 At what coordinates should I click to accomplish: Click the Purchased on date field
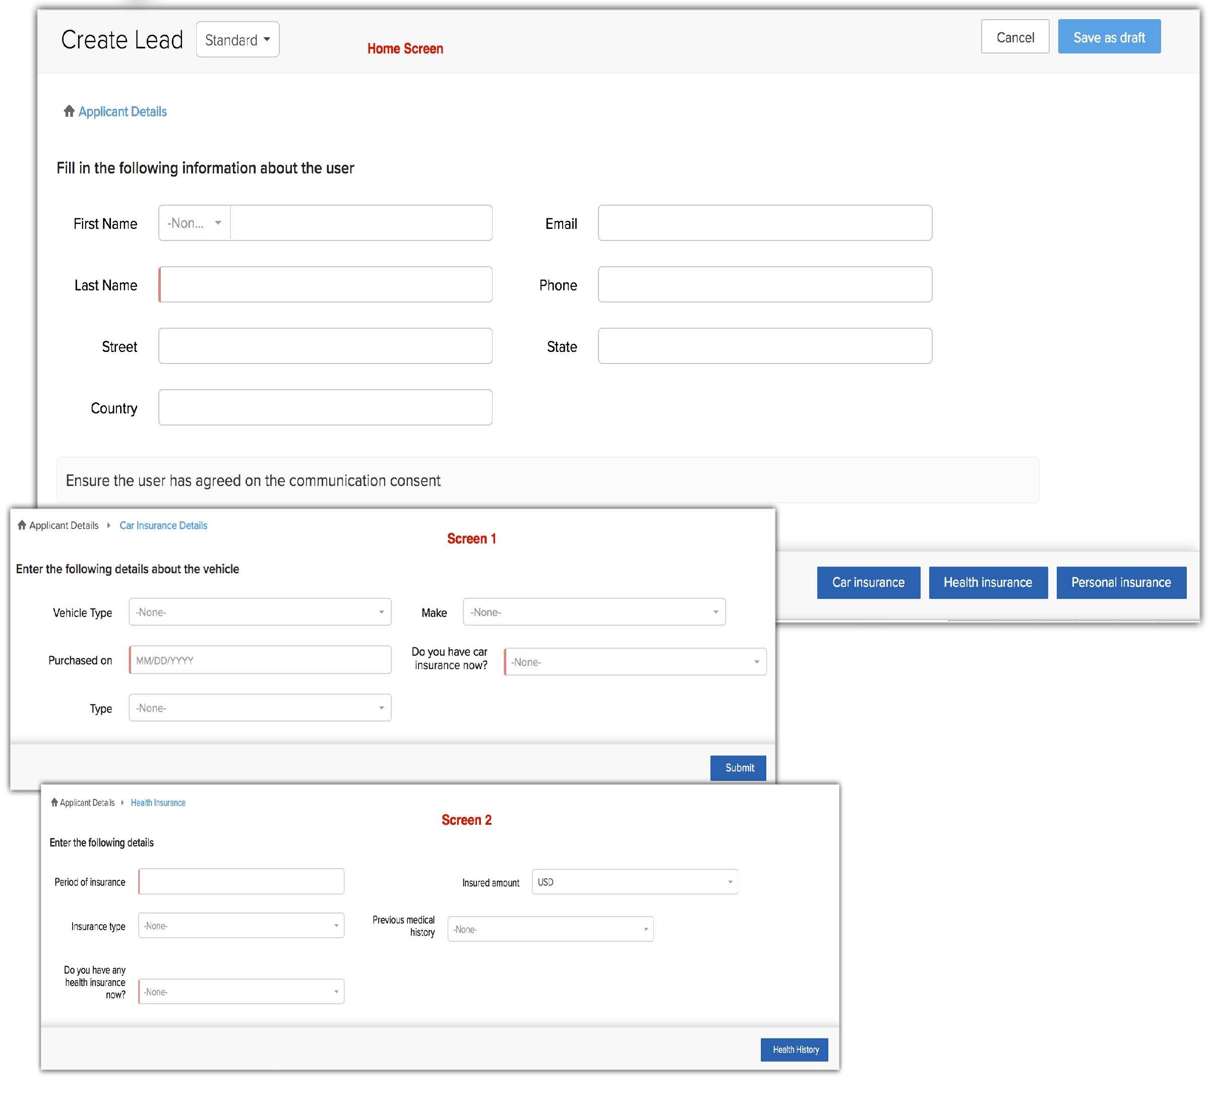(x=260, y=660)
